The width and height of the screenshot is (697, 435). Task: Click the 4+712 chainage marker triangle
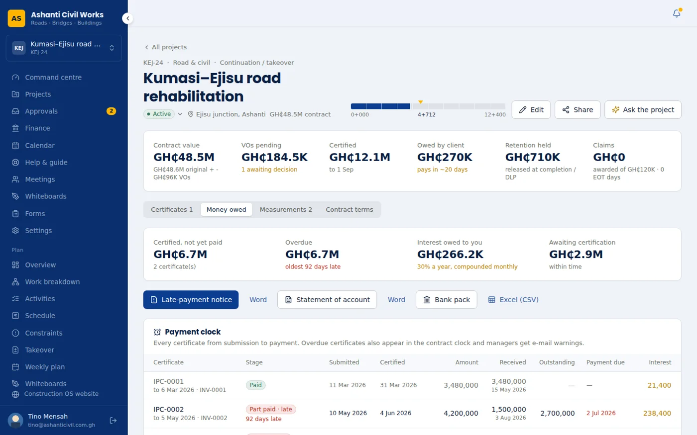click(x=421, y=102)
